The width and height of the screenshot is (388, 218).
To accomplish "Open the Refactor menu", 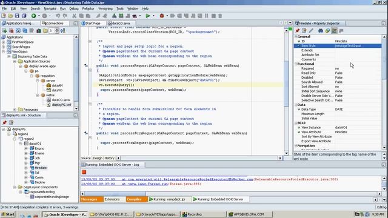I will [88, 8].
